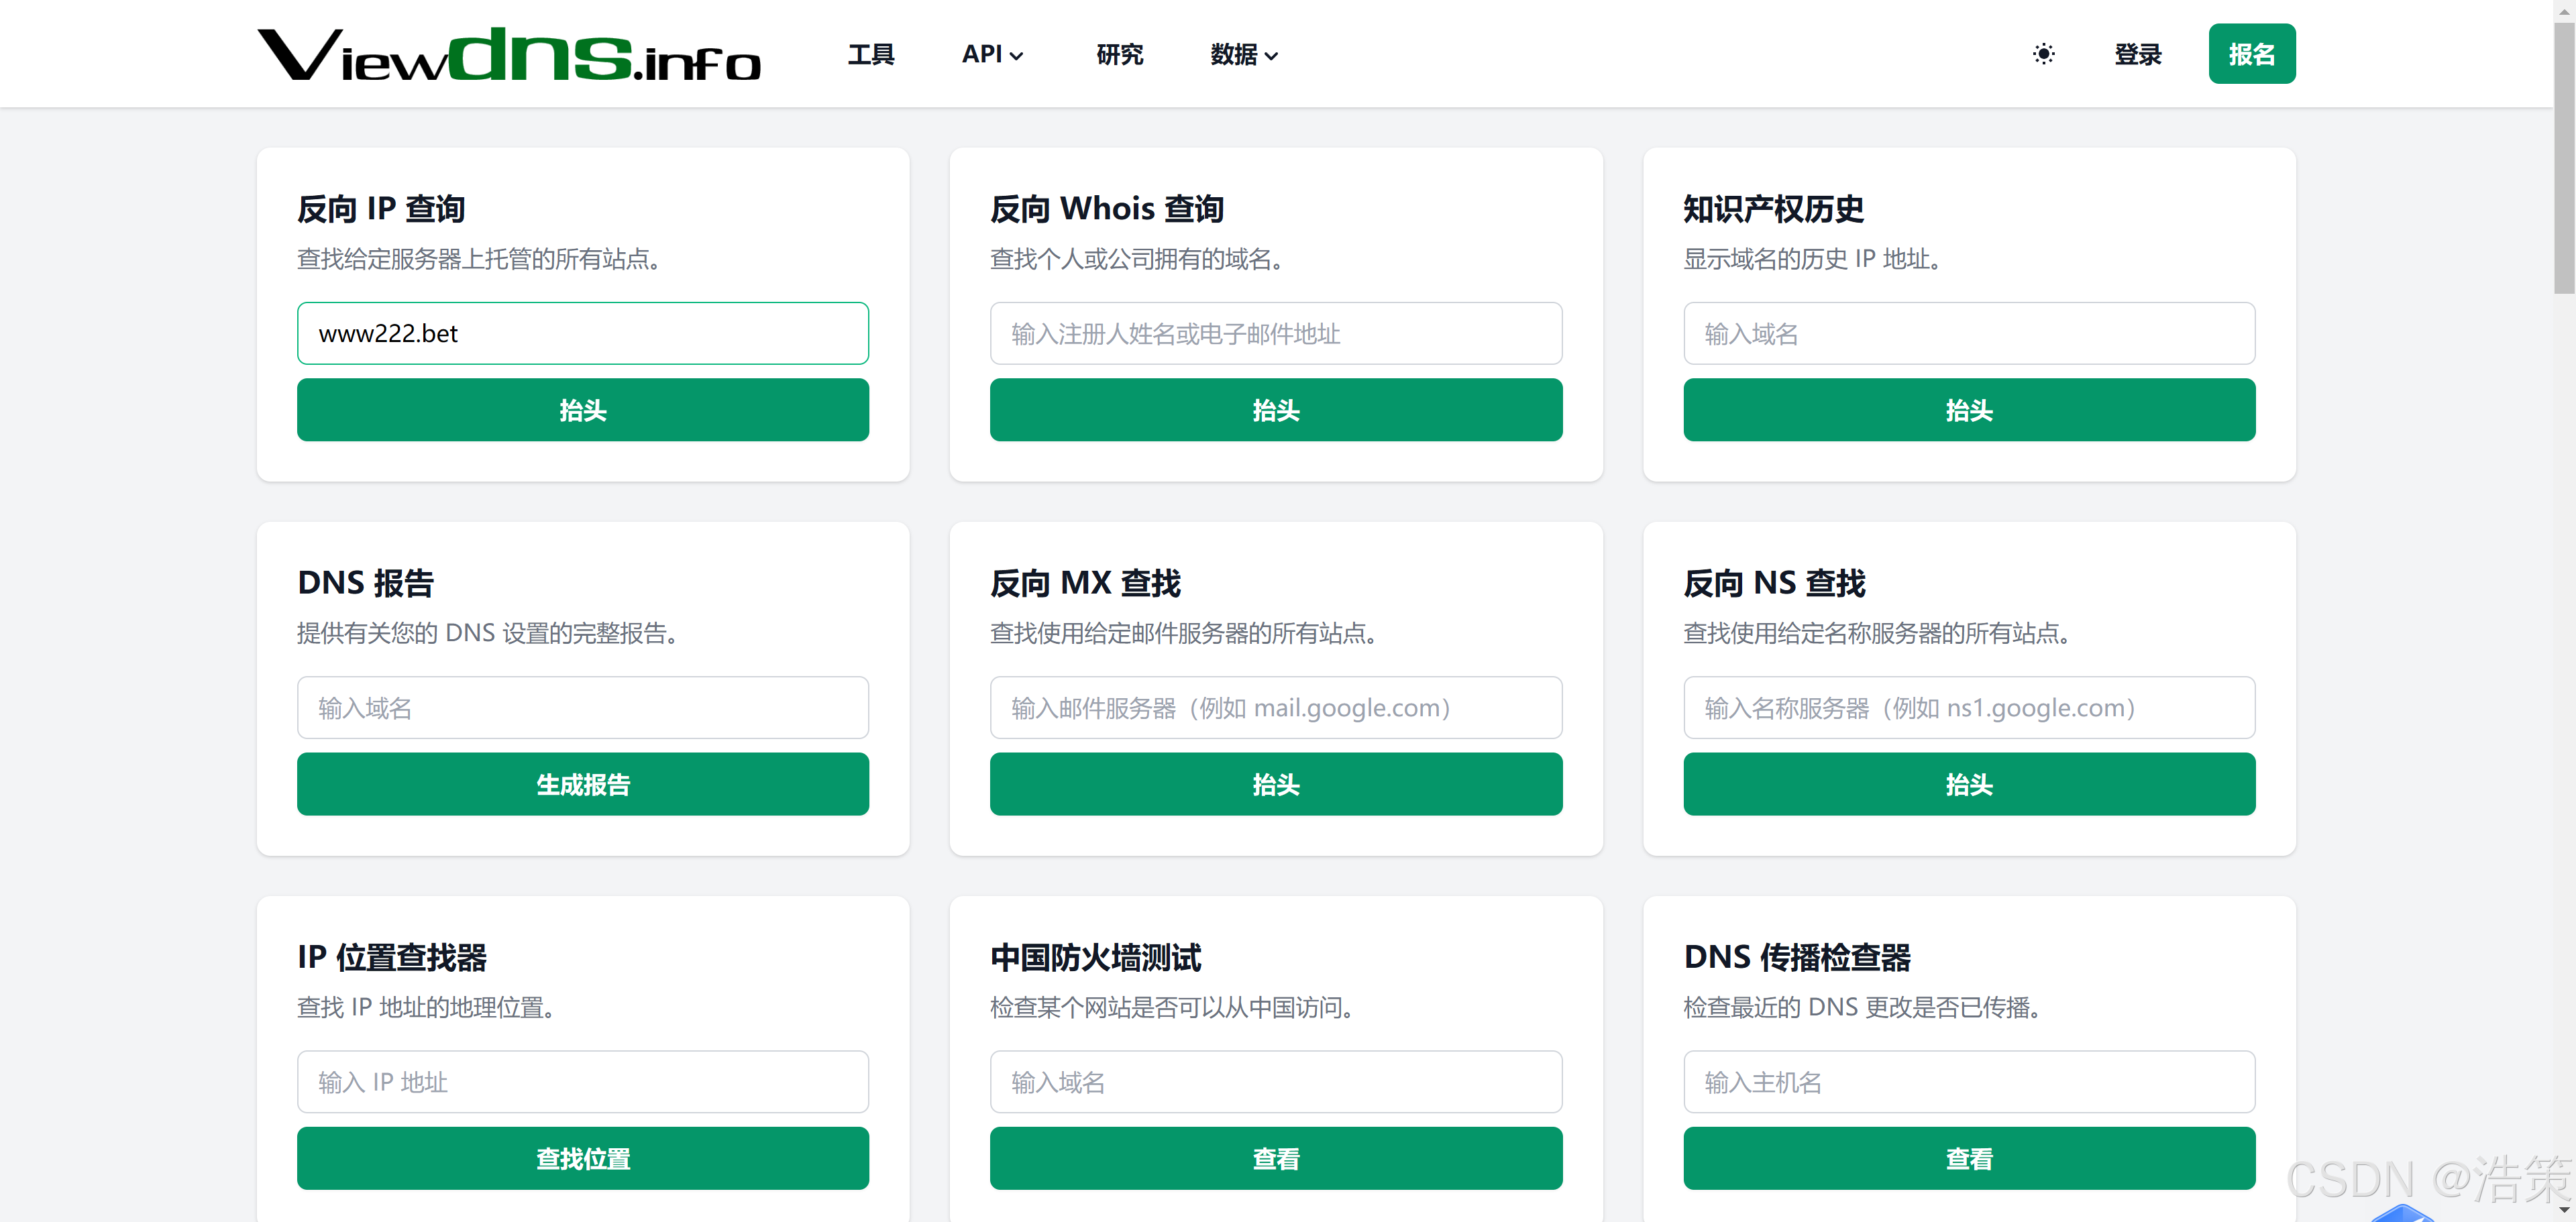
Task: Click the 反向 IP 查询 heading text
Action: click(381, 208)
